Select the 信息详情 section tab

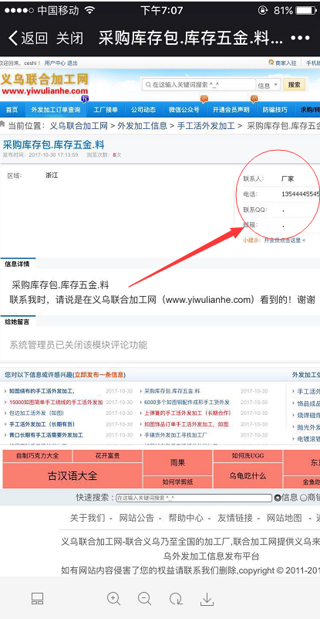pos(17,264)
